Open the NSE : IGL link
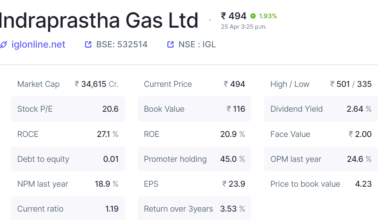This screenshot has height=220, width=378. coord(197,44)
